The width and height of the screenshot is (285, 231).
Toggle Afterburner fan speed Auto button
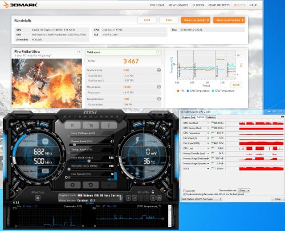[111, 179]
